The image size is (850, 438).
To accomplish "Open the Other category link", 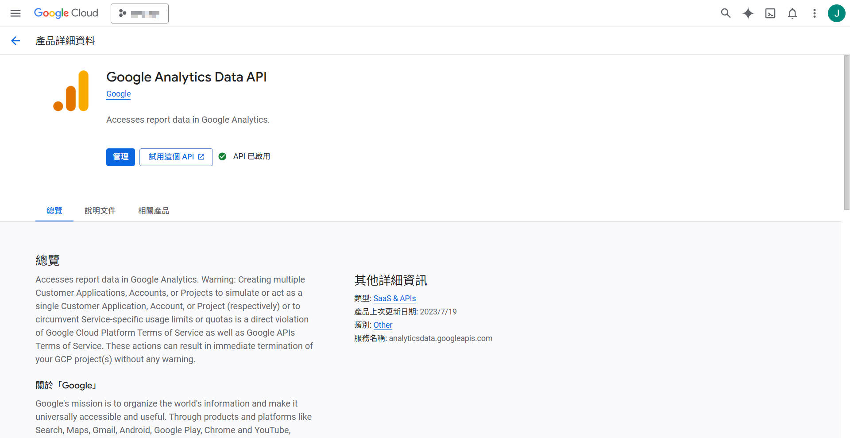I will pos(383,325).
